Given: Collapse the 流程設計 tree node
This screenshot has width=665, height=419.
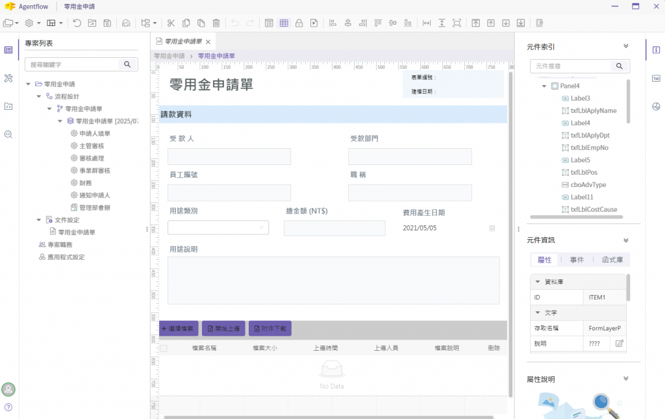Looking at the screenshot, I should (x=39, y=96).
